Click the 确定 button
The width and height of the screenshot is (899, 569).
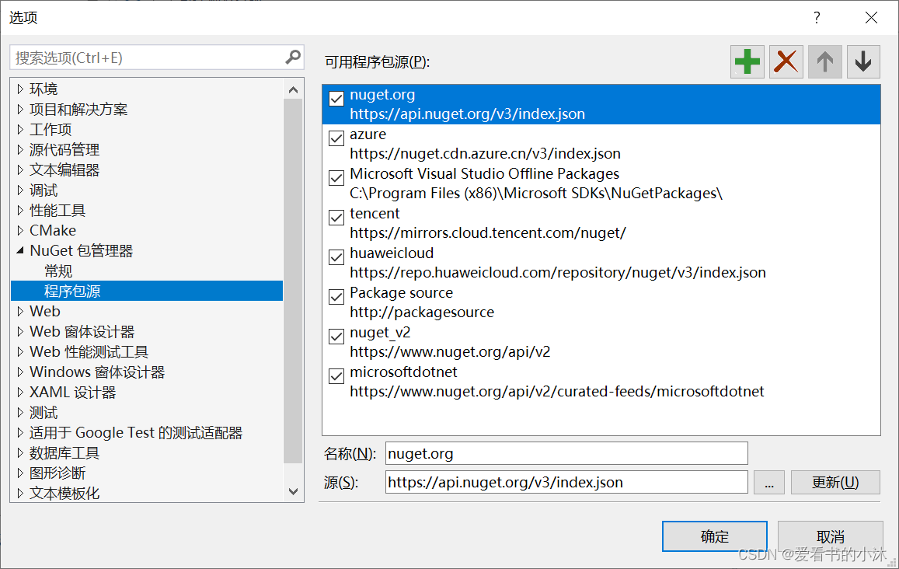click(714, 536)
